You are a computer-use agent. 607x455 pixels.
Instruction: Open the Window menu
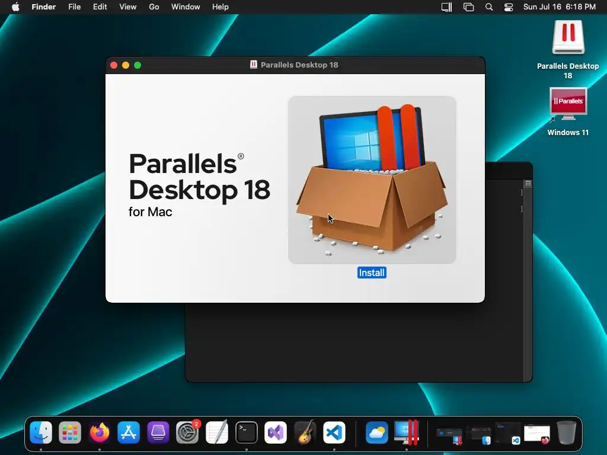186,7
